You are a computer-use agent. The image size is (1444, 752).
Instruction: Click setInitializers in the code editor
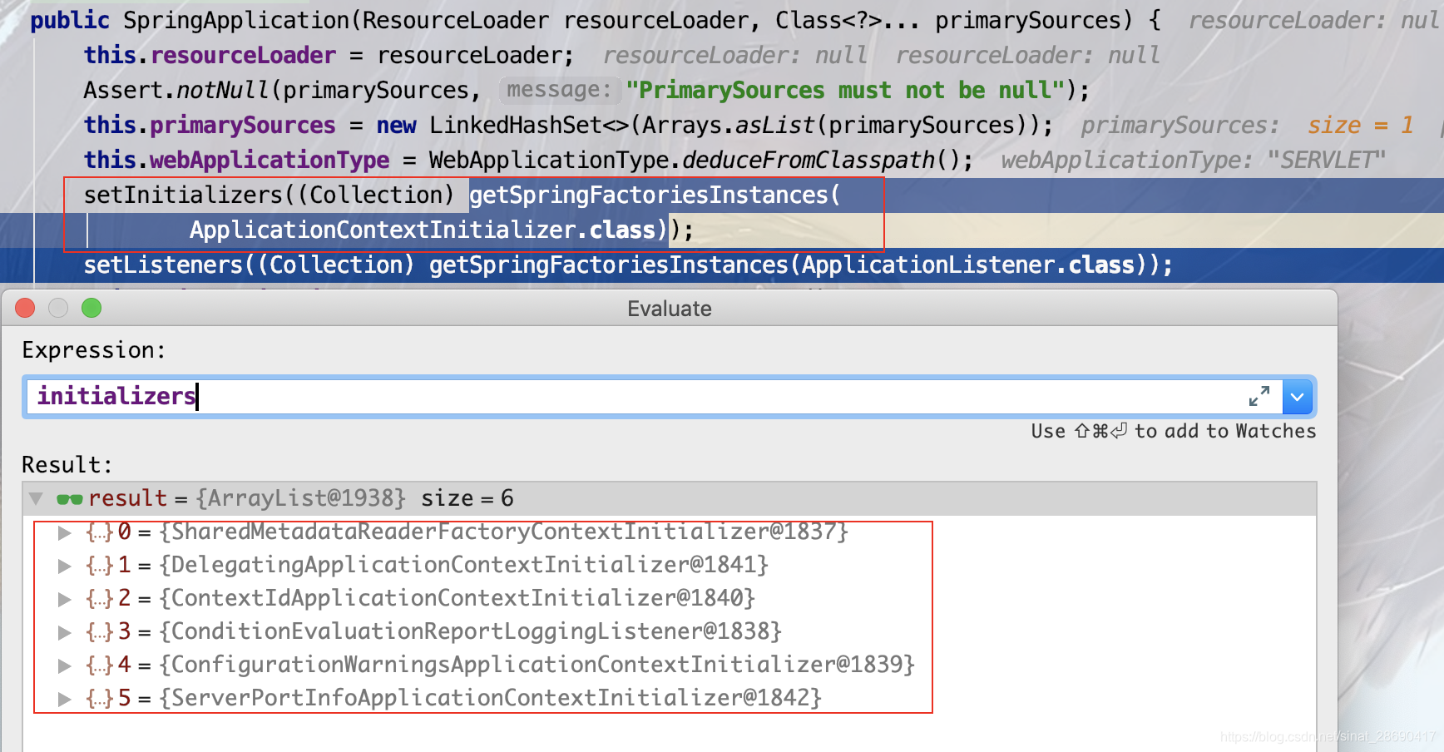point(184,195)
